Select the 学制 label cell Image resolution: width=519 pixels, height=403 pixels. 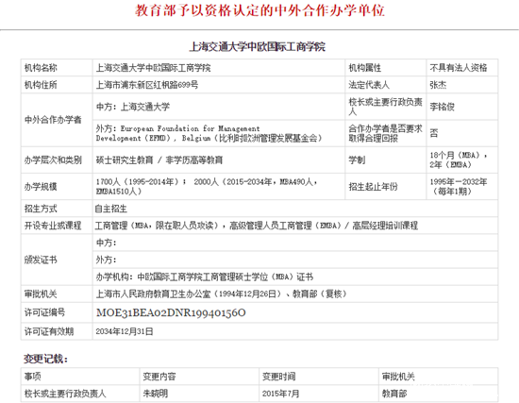[386, 160]
